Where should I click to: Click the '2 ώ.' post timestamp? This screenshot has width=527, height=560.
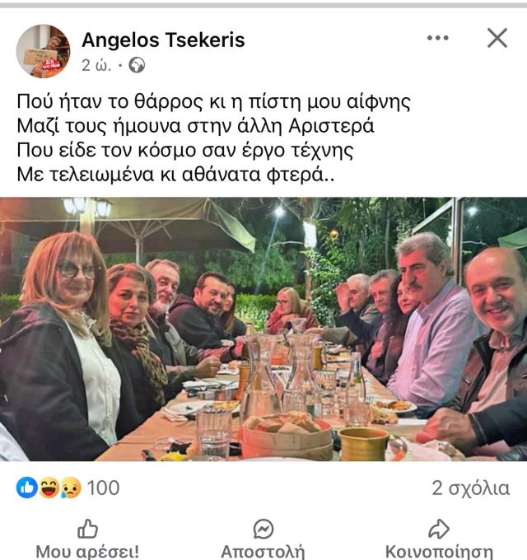click(x=96, y=65)
